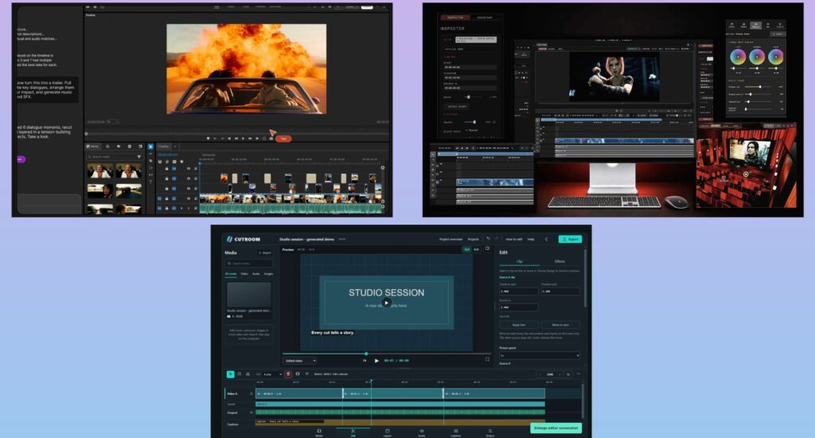Open Audio in Cutroom bottom navigation

pyautogui.click(x=422, y=432)
